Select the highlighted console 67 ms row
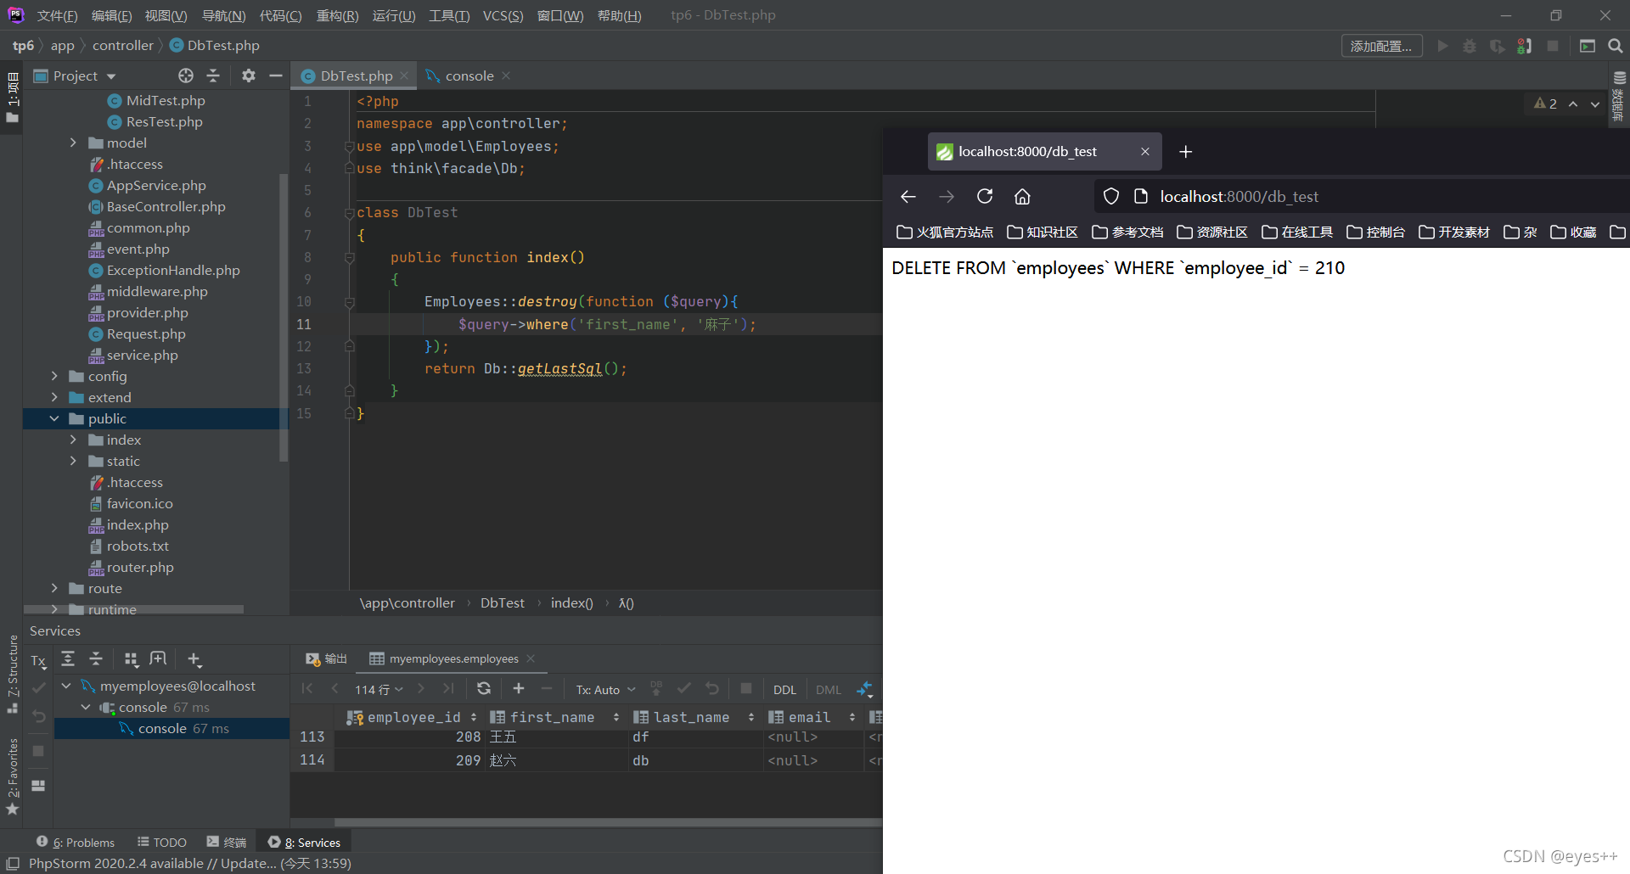The height and width of the screenshot is (874, 1630). [x=171, y=728]
